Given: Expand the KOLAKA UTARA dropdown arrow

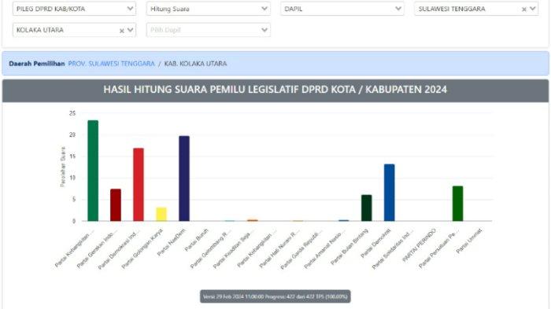Looking at the screenshot, I should pyautogui.click(x=131, y=30).
